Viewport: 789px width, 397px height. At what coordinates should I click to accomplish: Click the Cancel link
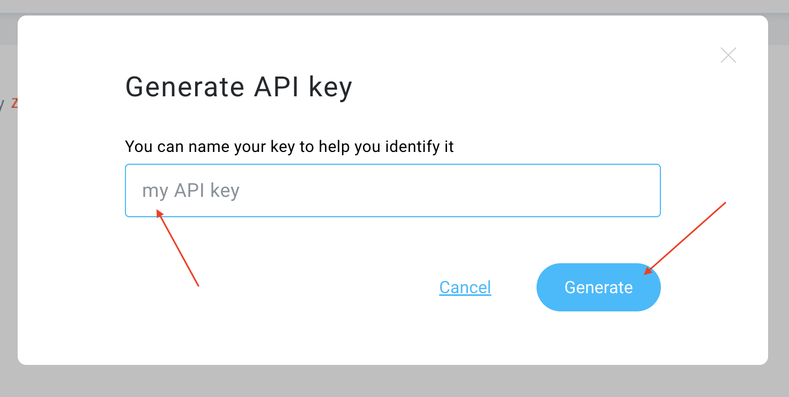tap(465, 287)
